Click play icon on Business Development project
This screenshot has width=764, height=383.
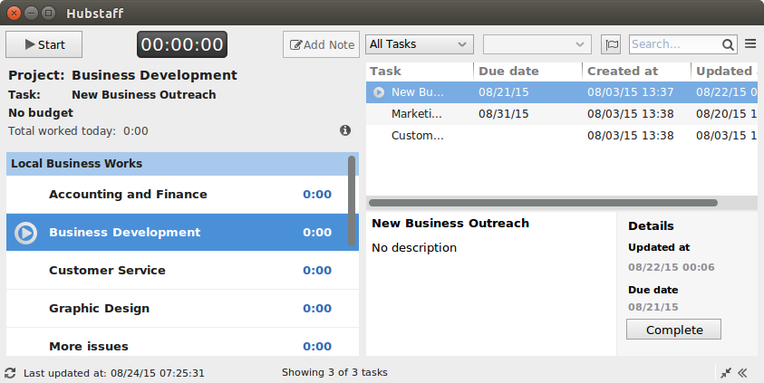click(x=25, y=233)
